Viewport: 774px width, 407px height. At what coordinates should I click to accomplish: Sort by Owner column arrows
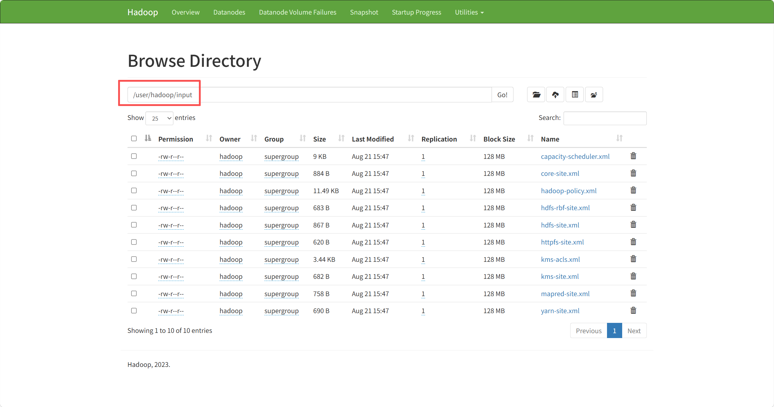254,139
